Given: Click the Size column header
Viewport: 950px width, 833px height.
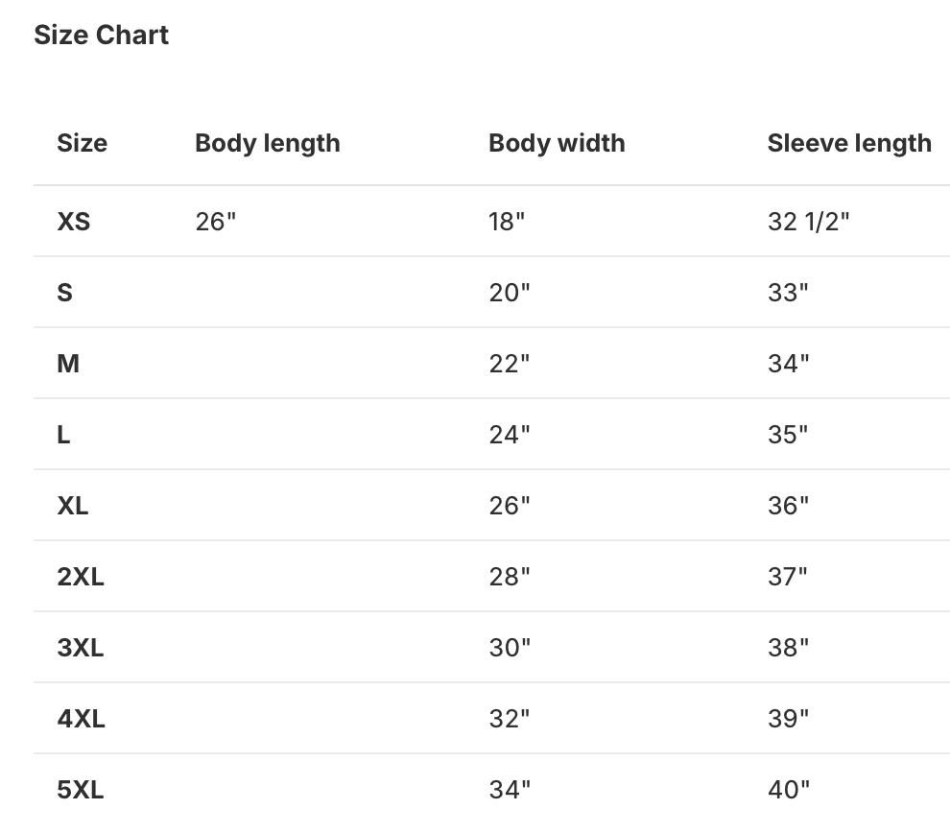Looking at the screenshot, I should coord(82,143).
